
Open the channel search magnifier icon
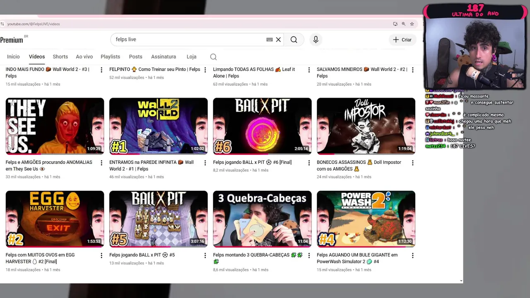[213, 57]
